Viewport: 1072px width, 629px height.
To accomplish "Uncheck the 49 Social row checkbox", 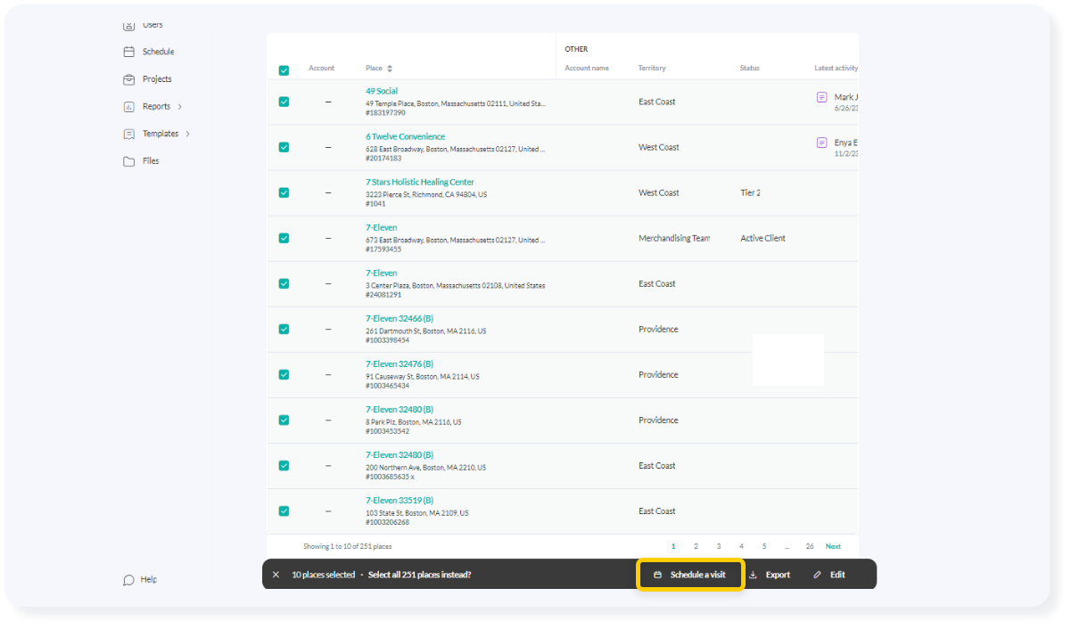I will click(284, 102).
